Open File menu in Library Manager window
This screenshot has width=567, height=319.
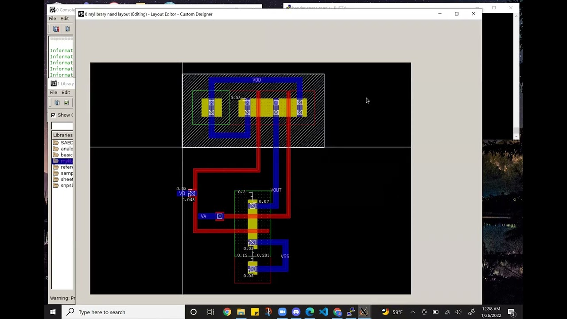[x=53, y=93]
